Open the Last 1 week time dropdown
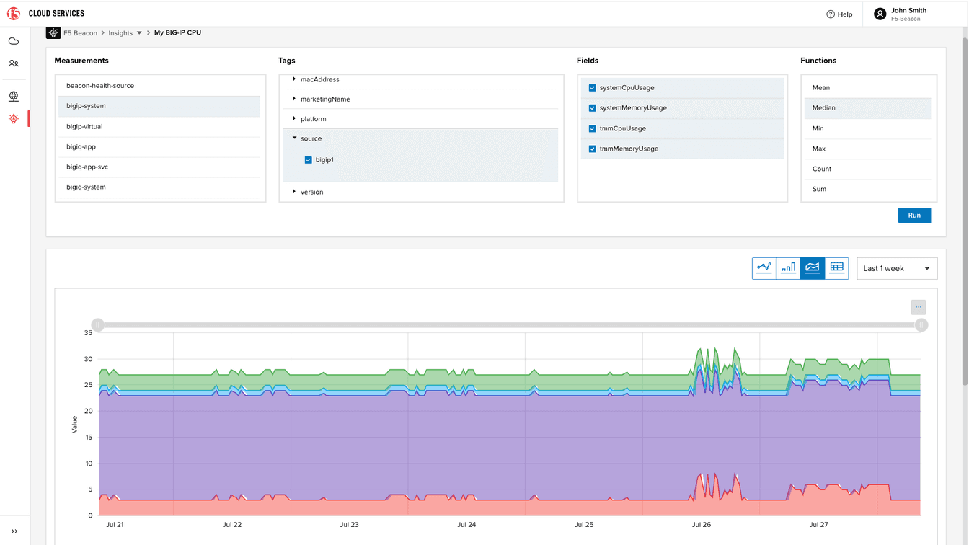The image size is (969, 545). (x=896, y=268)
